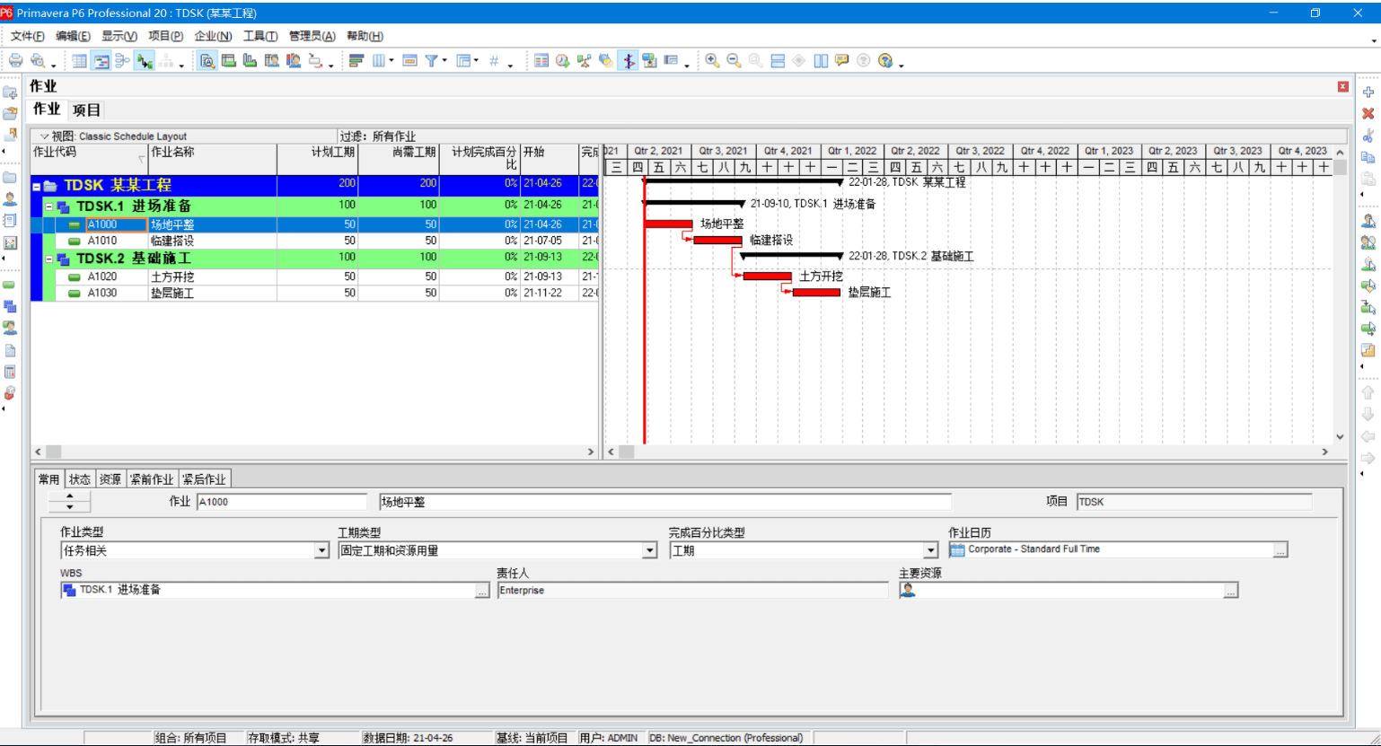Screen dimensions: 1381x746
Task: Click the Level Resources icon
Action: pos(585,61)
